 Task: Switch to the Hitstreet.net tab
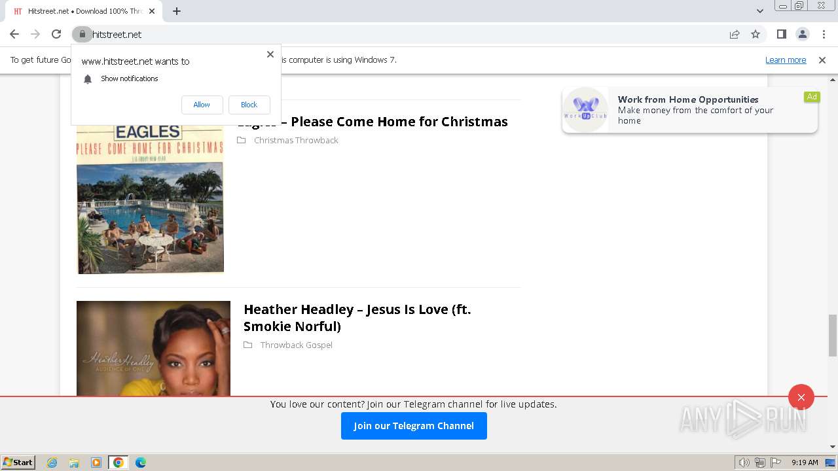84,11
